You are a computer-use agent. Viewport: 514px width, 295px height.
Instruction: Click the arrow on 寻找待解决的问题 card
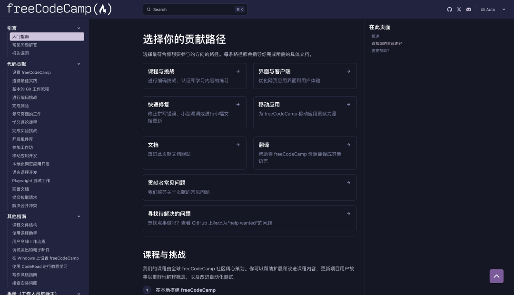(x=348, y=214)
